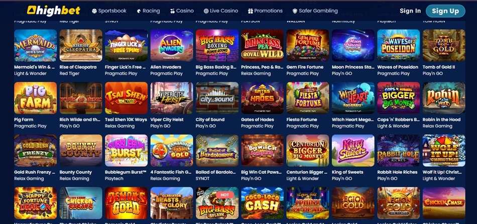Viewport: 477px width, 224px height.
Task: Click the Sign Up button
Action: (445, 11)
